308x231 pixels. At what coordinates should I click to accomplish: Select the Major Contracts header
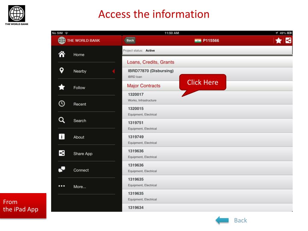[207, 86]
